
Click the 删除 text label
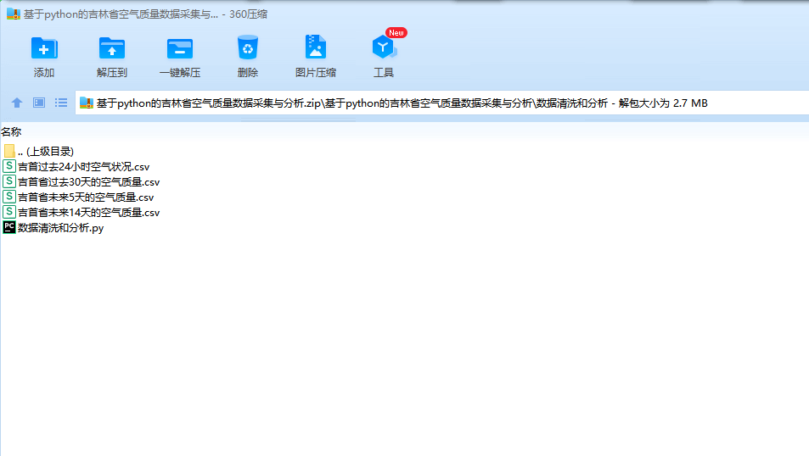[x=248, y=73]
